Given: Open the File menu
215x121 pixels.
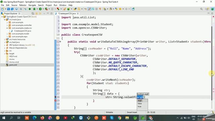Looking at the screenshot, I should pos(2,5).
